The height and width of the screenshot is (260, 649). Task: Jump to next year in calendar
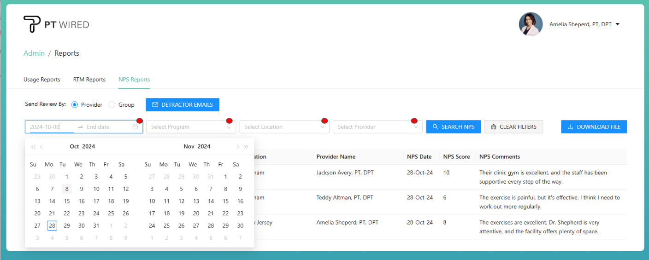pos(246,147)
